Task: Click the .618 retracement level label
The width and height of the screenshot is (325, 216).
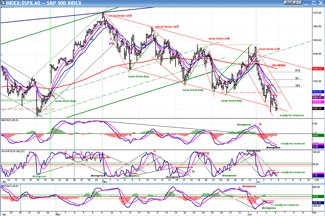Action: pos(297,71)
